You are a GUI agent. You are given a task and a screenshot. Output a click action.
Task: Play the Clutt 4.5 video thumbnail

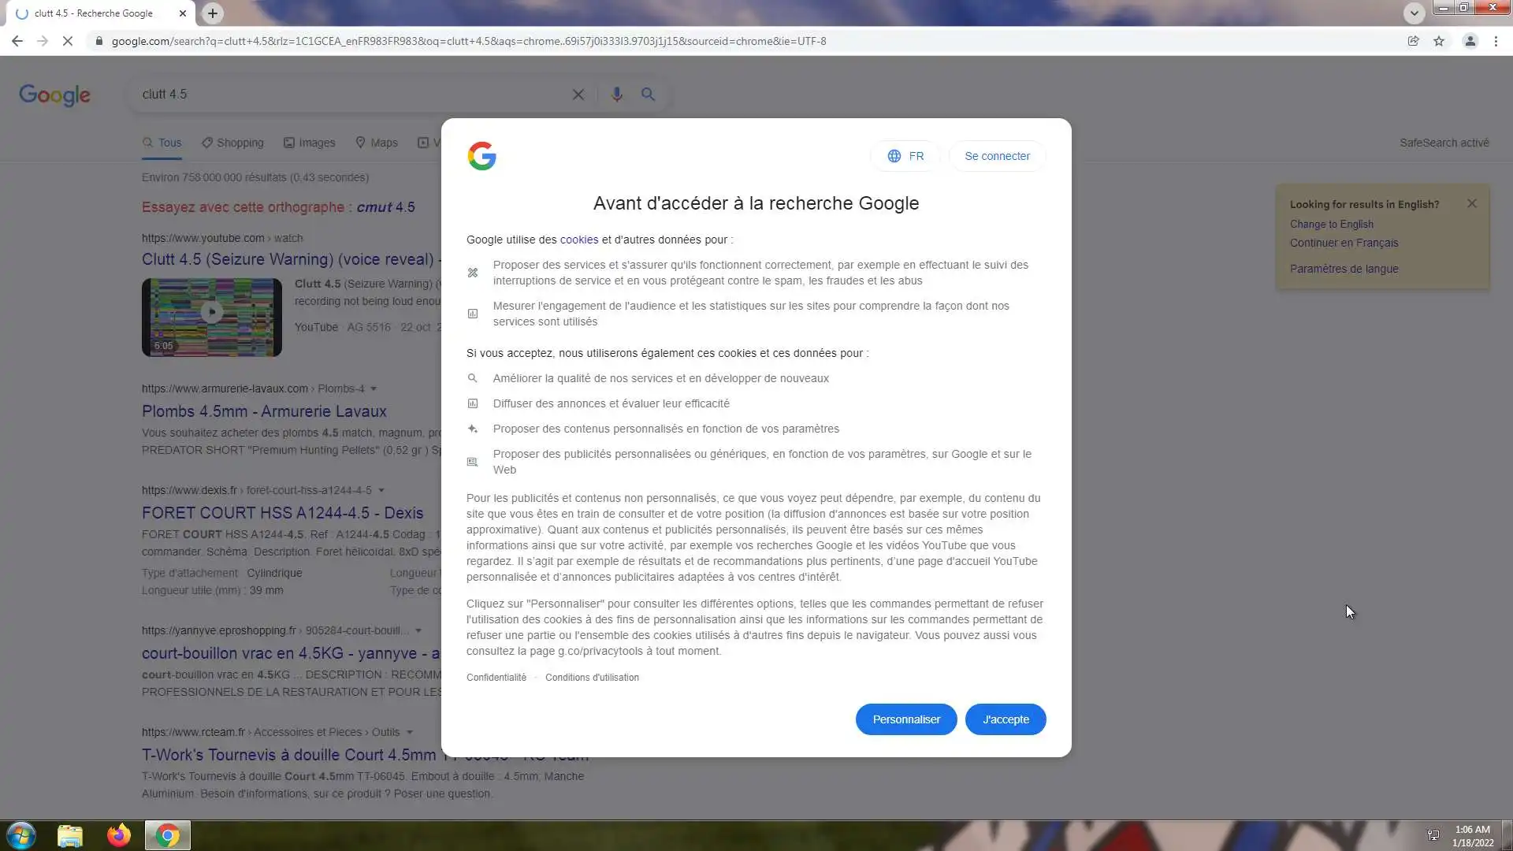[211, 314]
